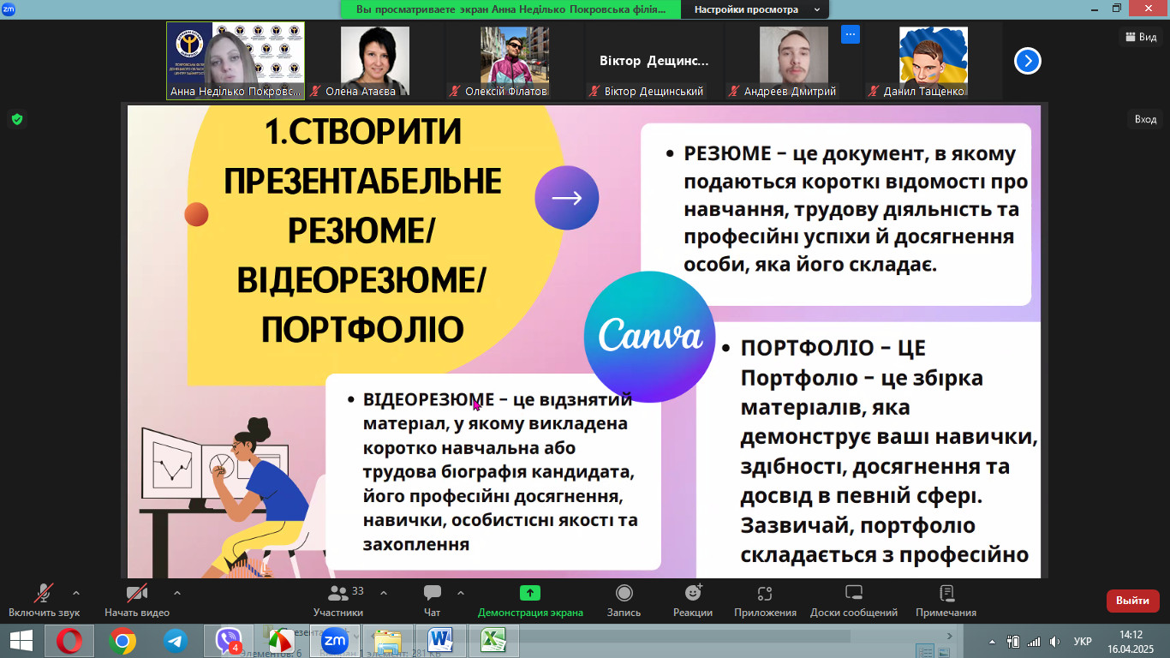Click the Вход button on right
The width and height of the screenshot is (1170, 658).
[1145, 119]
